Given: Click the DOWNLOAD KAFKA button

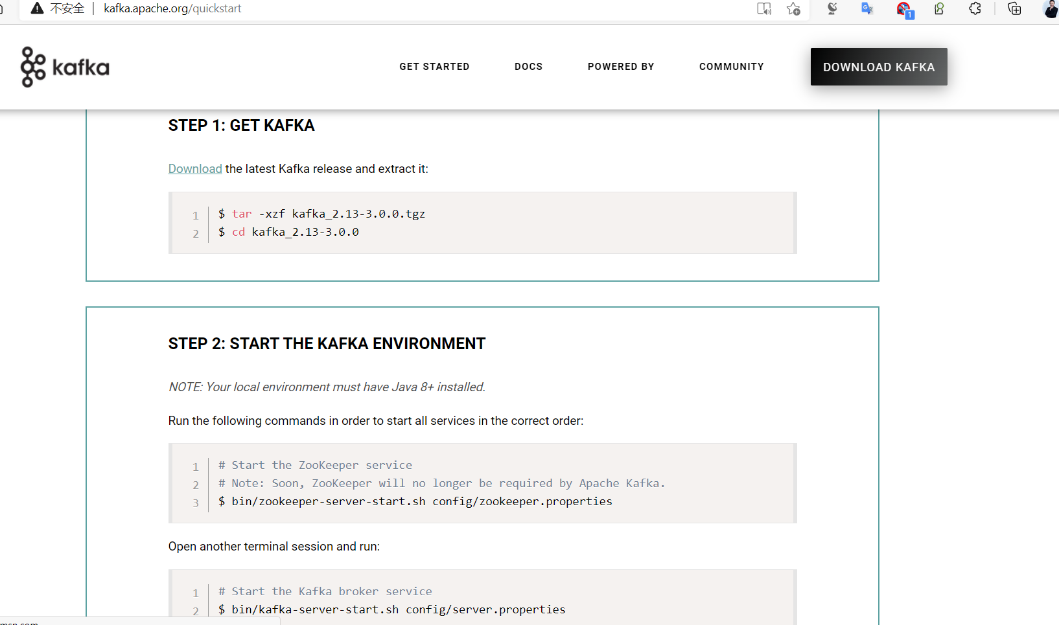Looking at the screenshot, I should [x=879, y=67].
